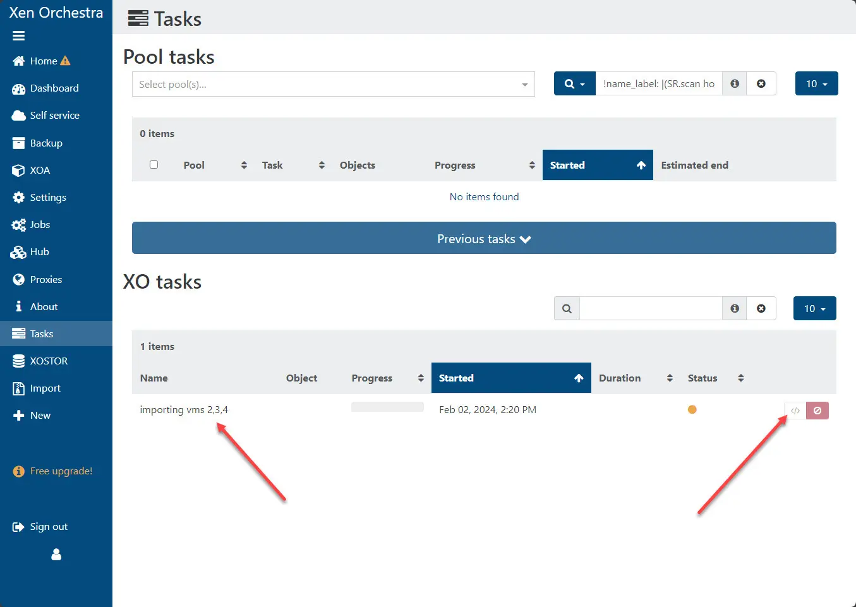Click the Feb 02, 2024 start time
Viewport: 856px width, 607px height.
[x=488, y=410]
